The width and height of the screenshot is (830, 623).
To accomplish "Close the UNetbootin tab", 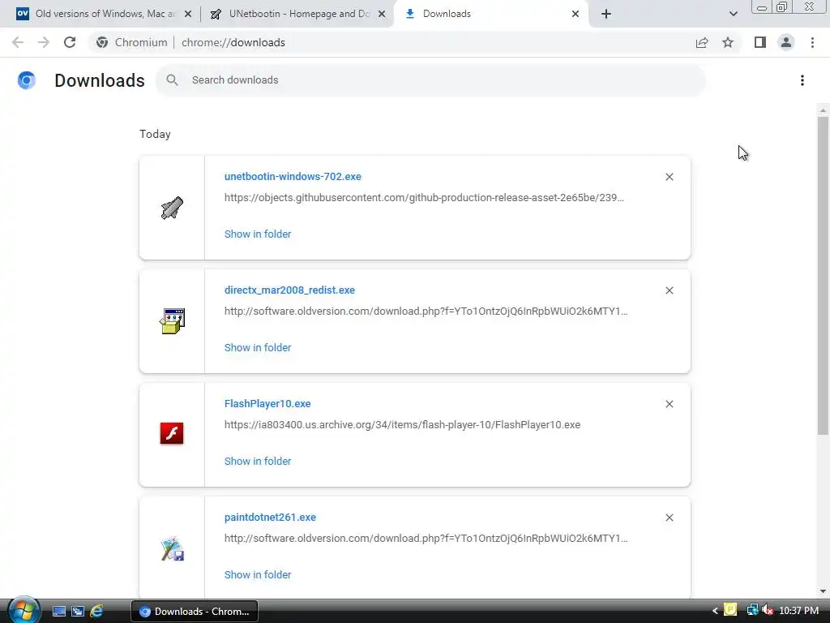I will (x=382, y=15).
